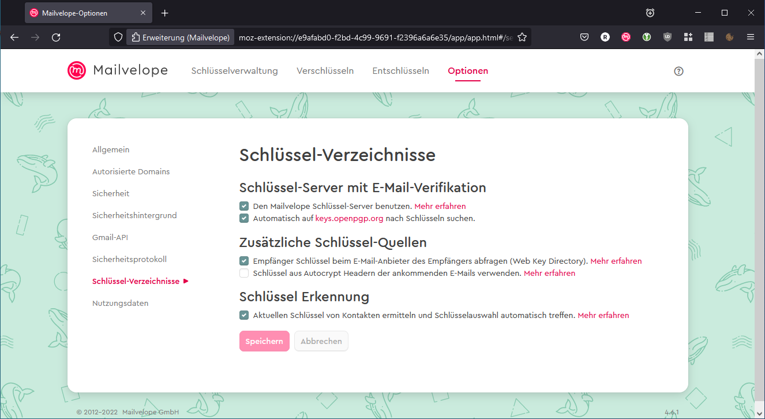This screenshot has width=765, height=419.
Task: Bookmark page with the star icon
Action: (522, 37)
